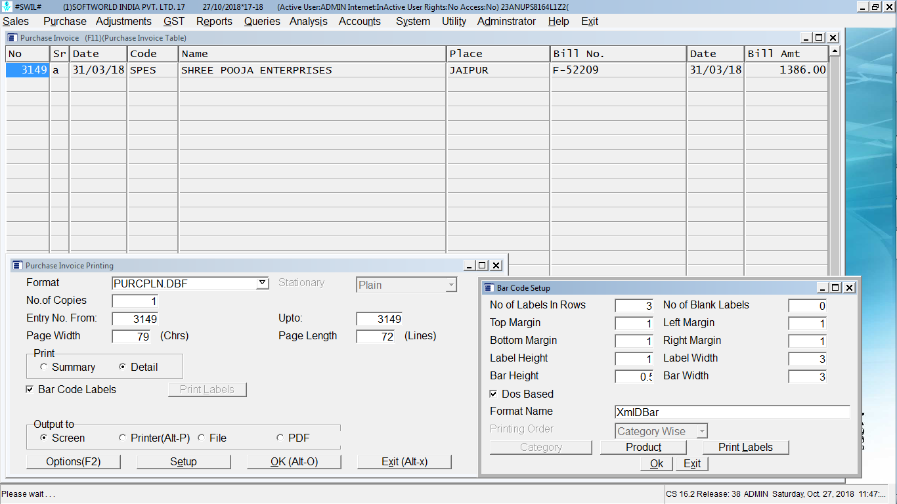Click the Left Margin field
The height and width of the screenshot is (504, 897).
coord(807,324)
